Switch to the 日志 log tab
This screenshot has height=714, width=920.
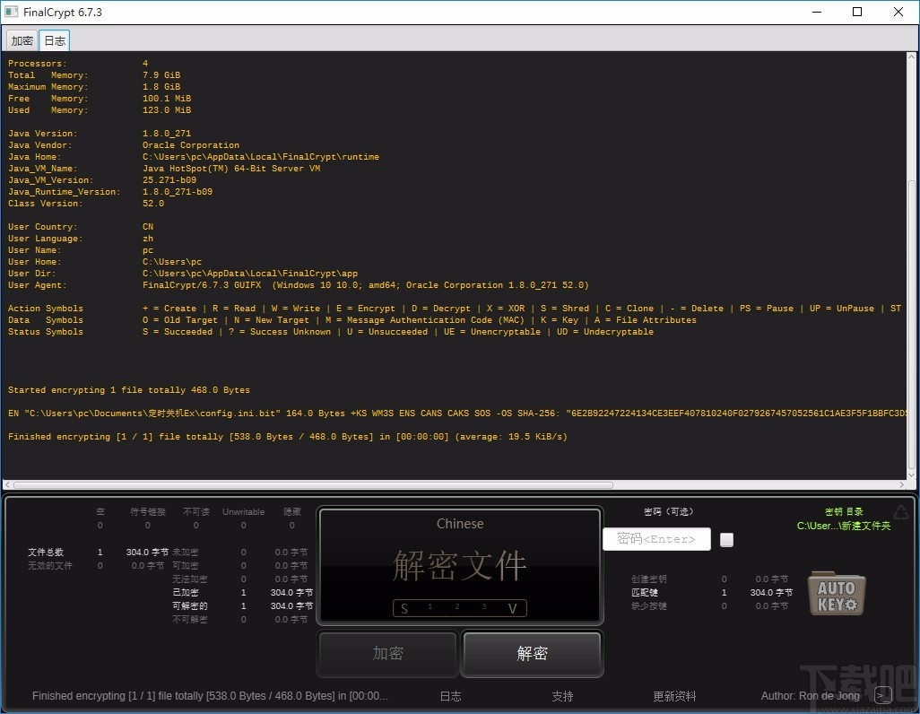54,39
